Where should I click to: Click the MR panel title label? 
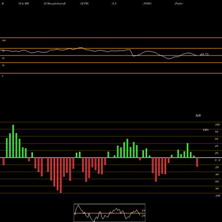(x=198, y=115)
